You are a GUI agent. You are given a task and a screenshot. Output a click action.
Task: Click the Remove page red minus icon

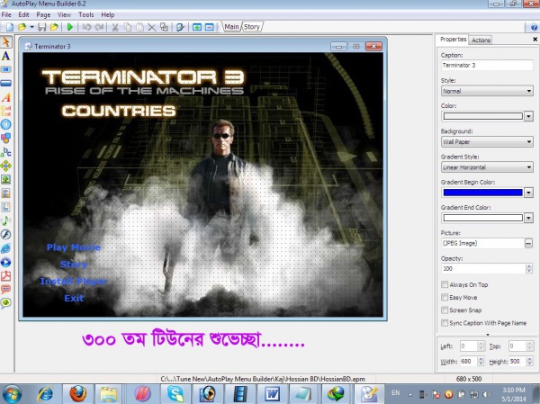pos(210,27)
